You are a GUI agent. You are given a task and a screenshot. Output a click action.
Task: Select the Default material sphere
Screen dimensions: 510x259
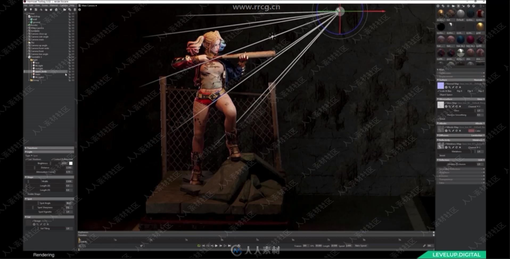pyautogui.click(x=460, y=14)
